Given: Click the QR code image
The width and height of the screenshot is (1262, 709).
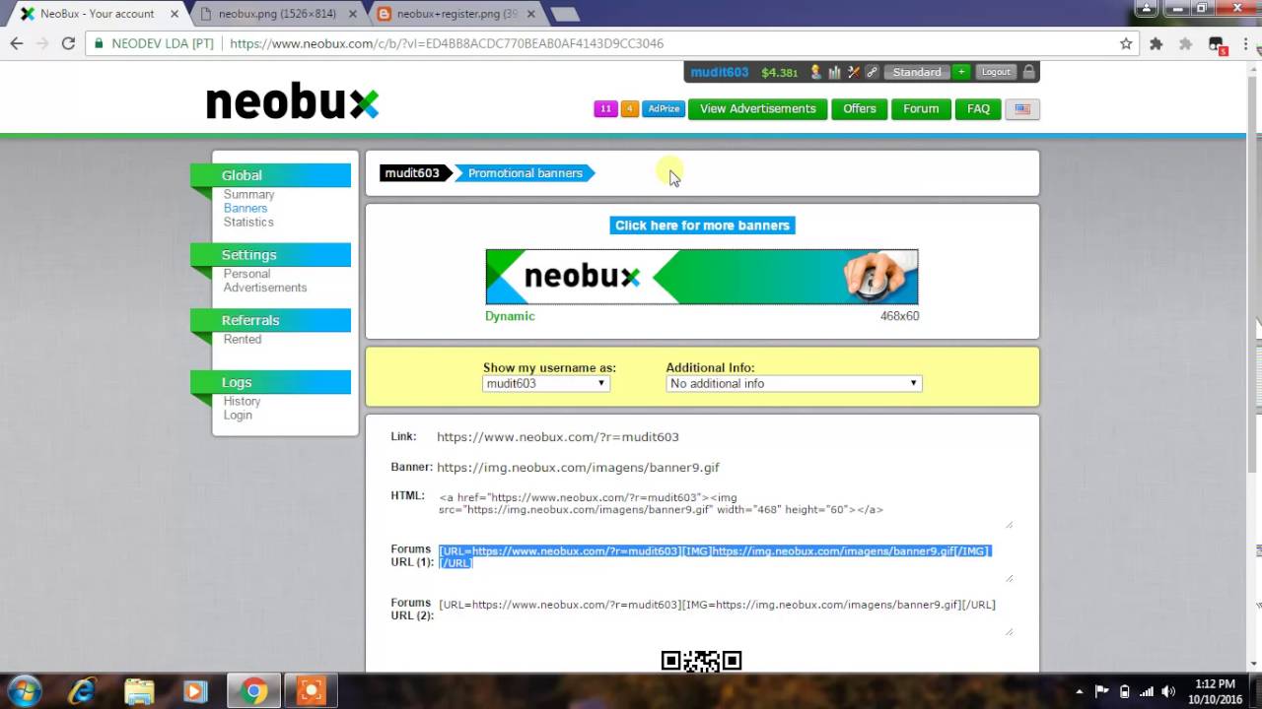Looking at the screenshot, I should 701,660.
